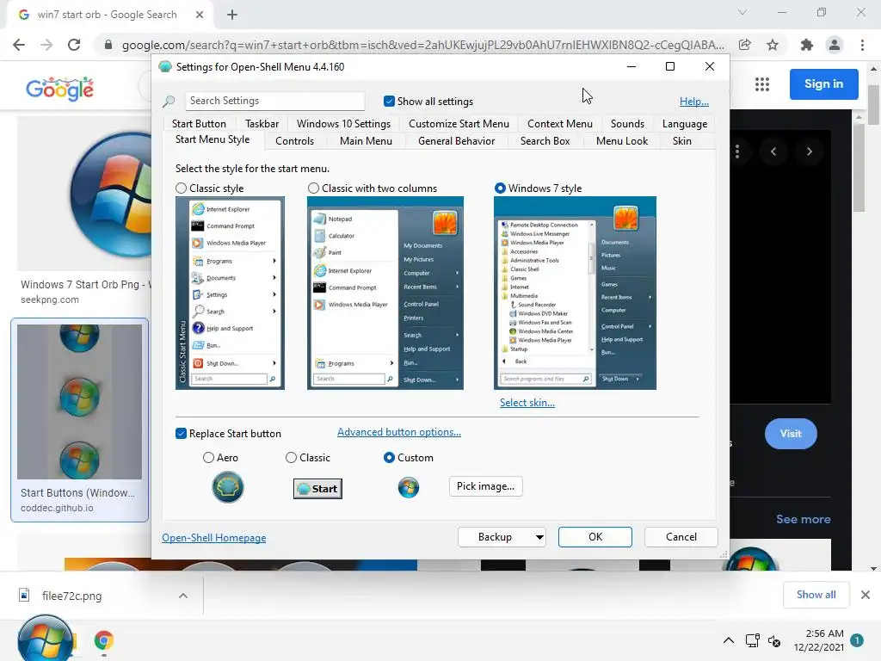881x661 pixels.
Task: Click the network icon in system tray
Action: 752,640
